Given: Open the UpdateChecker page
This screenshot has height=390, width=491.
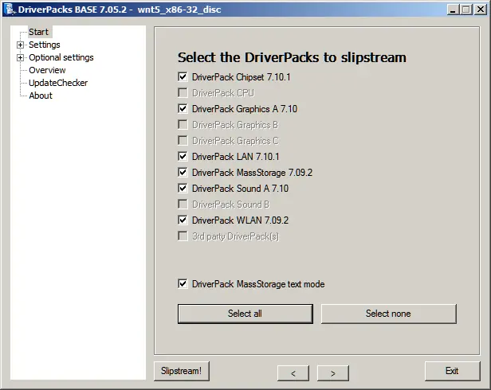Looking at the screenshot, I should pos(58,83).
